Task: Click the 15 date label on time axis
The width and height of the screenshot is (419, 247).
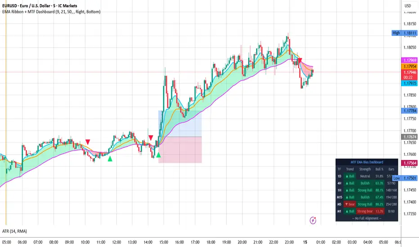Action: point(305,242)
